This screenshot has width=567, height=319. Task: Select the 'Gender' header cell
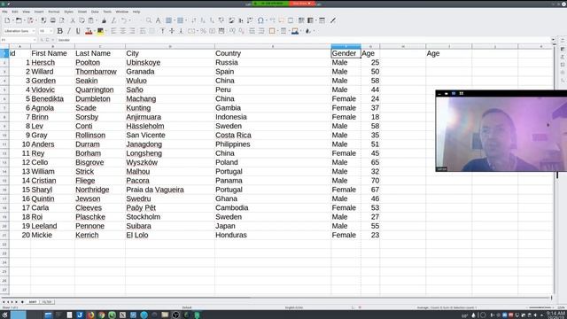tap(346, 53)
